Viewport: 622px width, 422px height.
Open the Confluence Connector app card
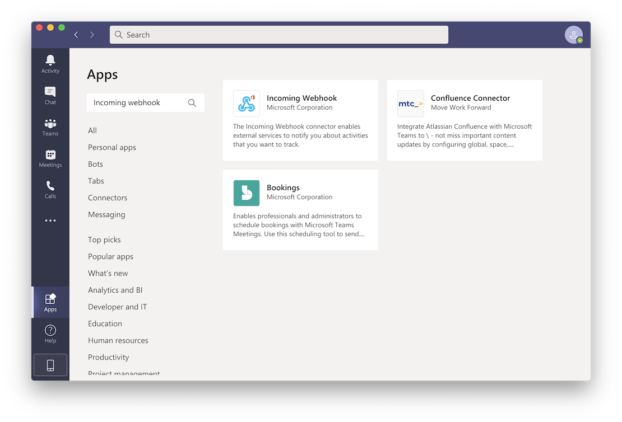click(465, 120)
